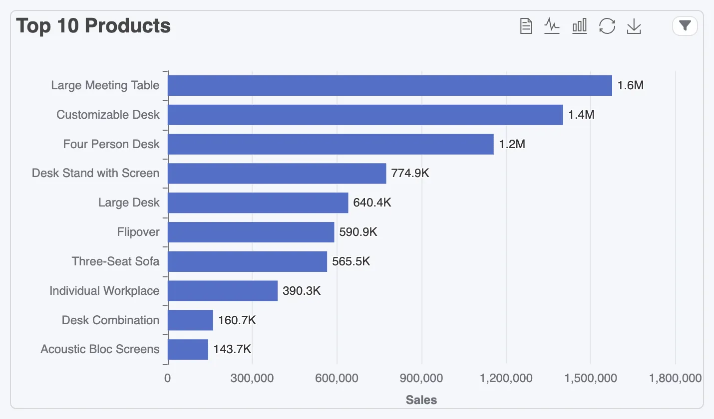Click the 'Sales' axis title
This screenshot has height=419, width=714.
coord(421,400)
